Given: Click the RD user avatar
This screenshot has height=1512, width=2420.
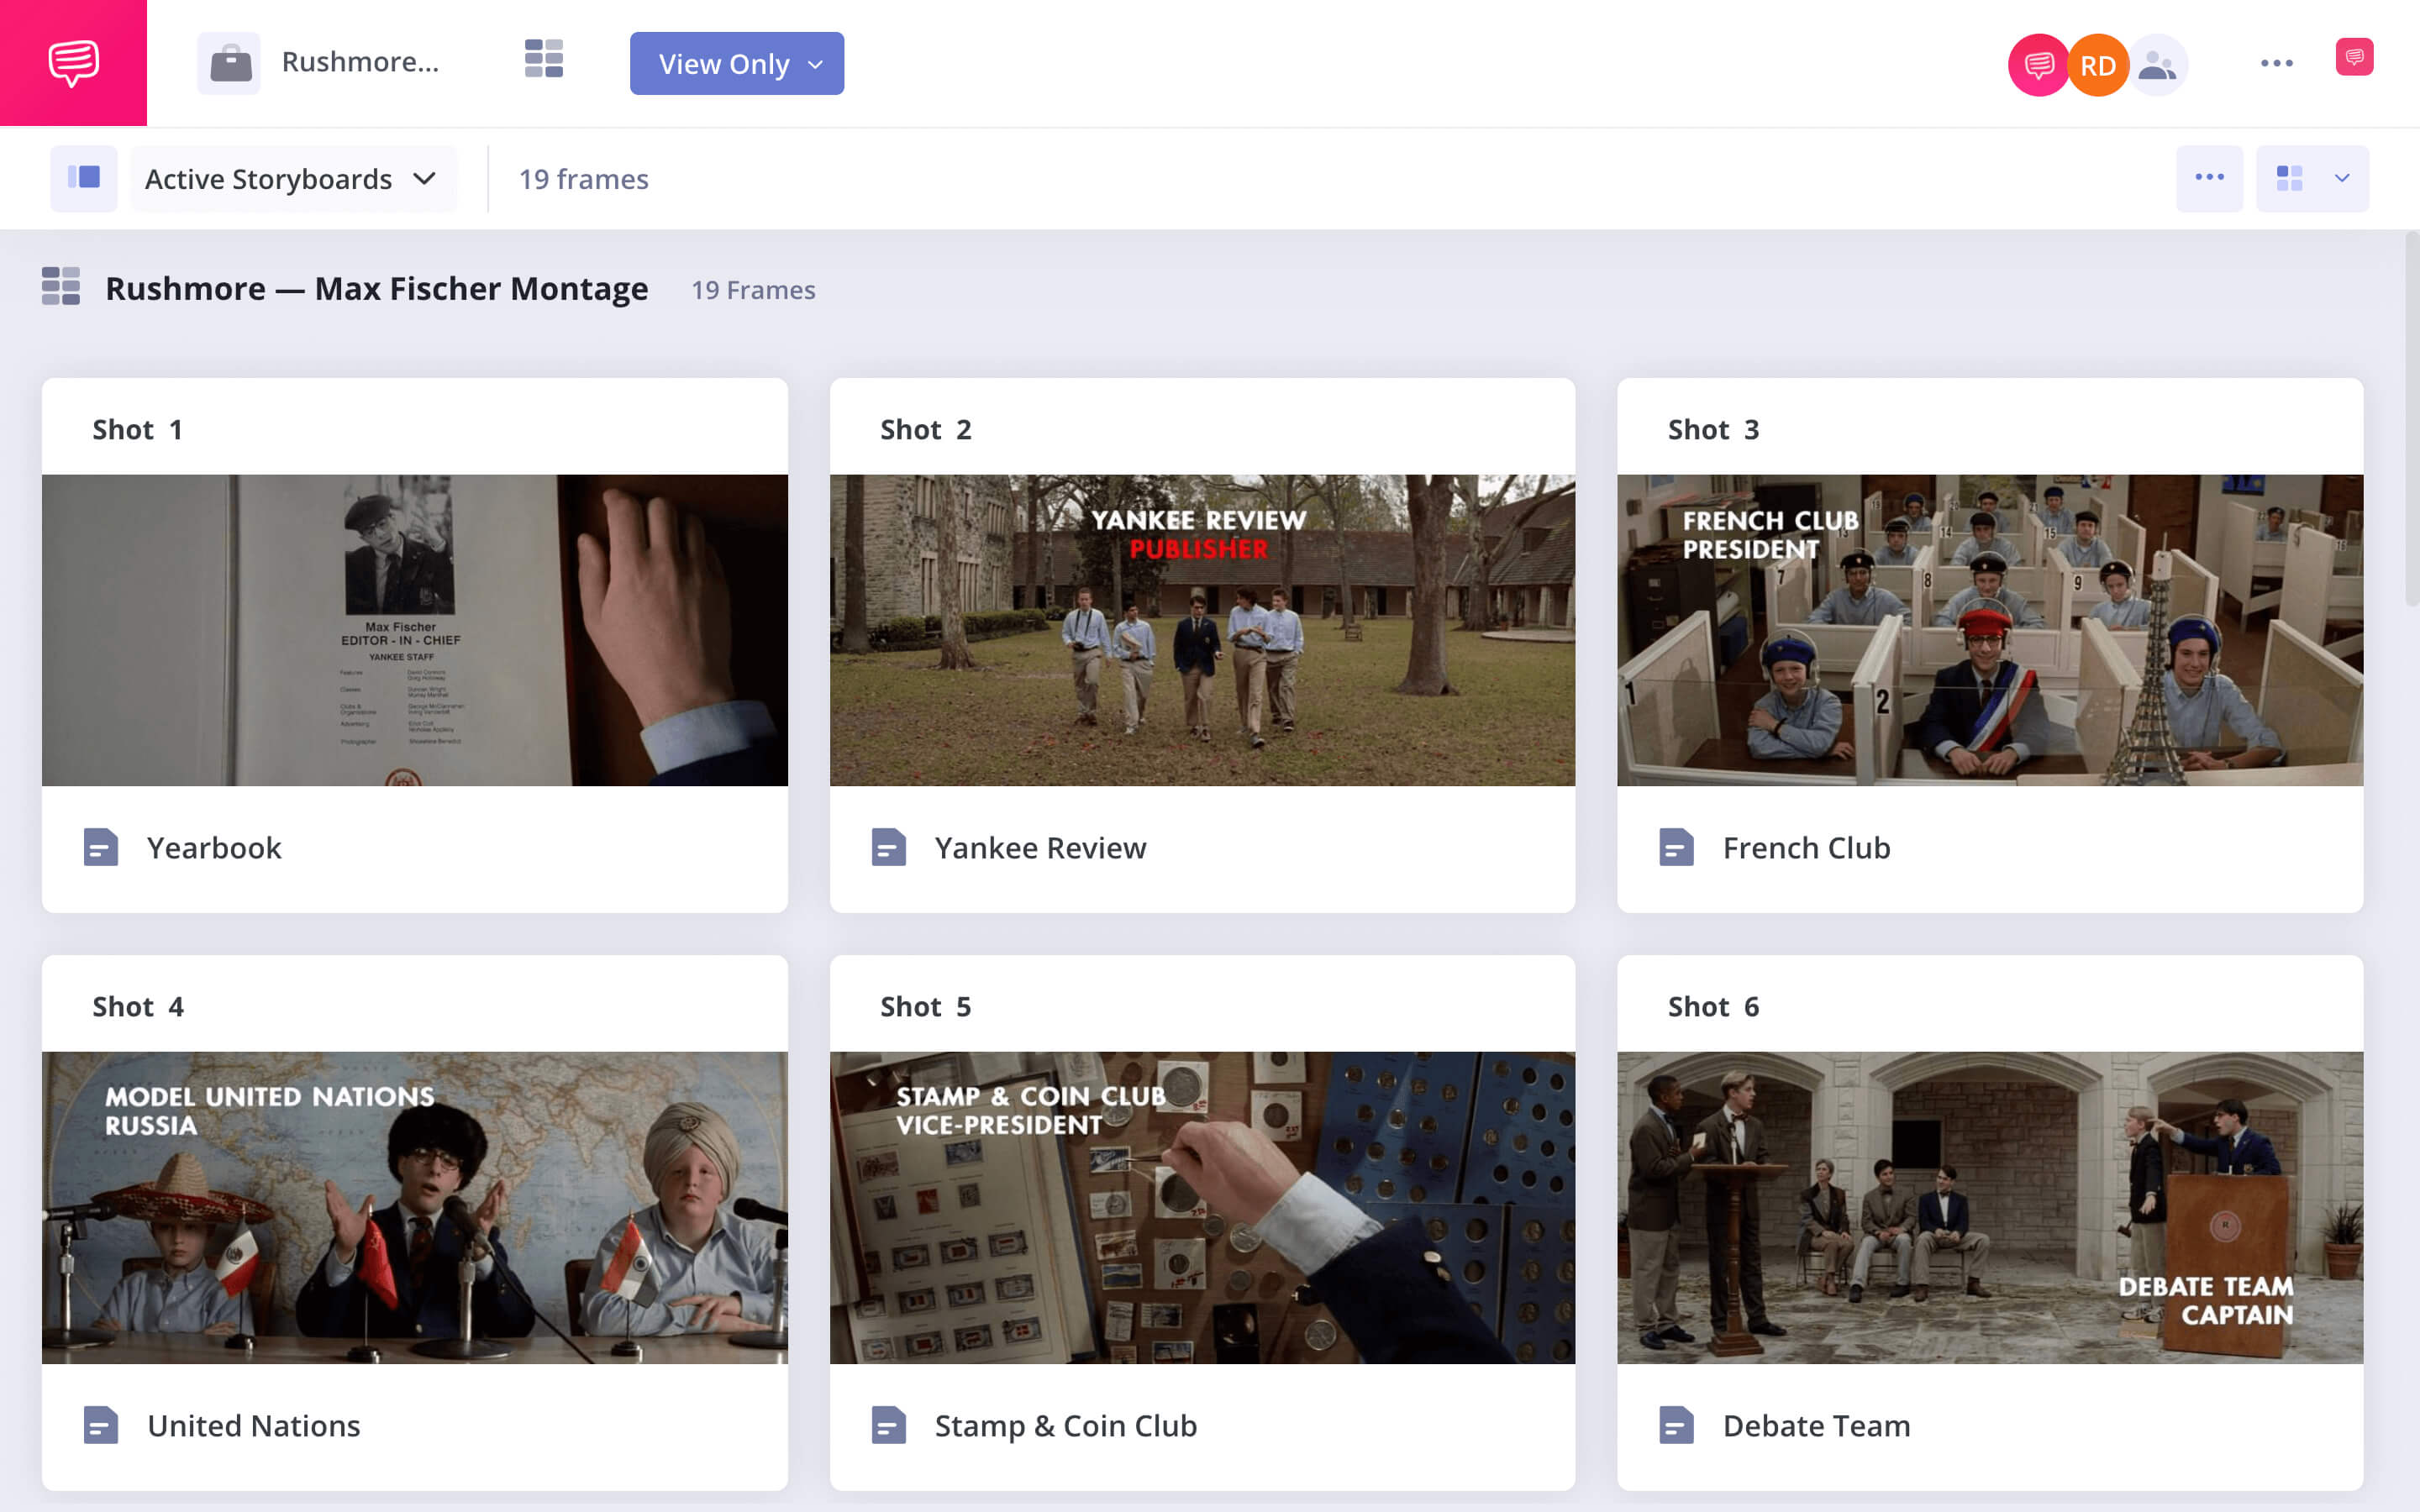Looking at the screenshot, I should click(x=2097, y=65).
